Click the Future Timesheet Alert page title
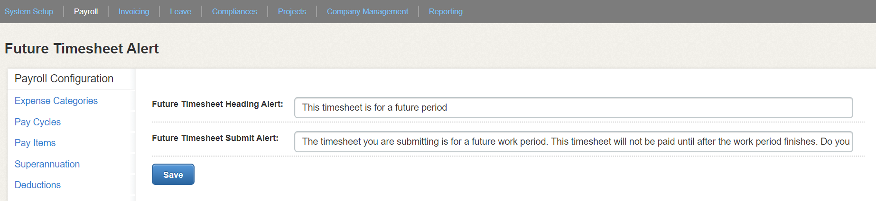The width and height of the screenshot is (876, 201). point(82,49)
